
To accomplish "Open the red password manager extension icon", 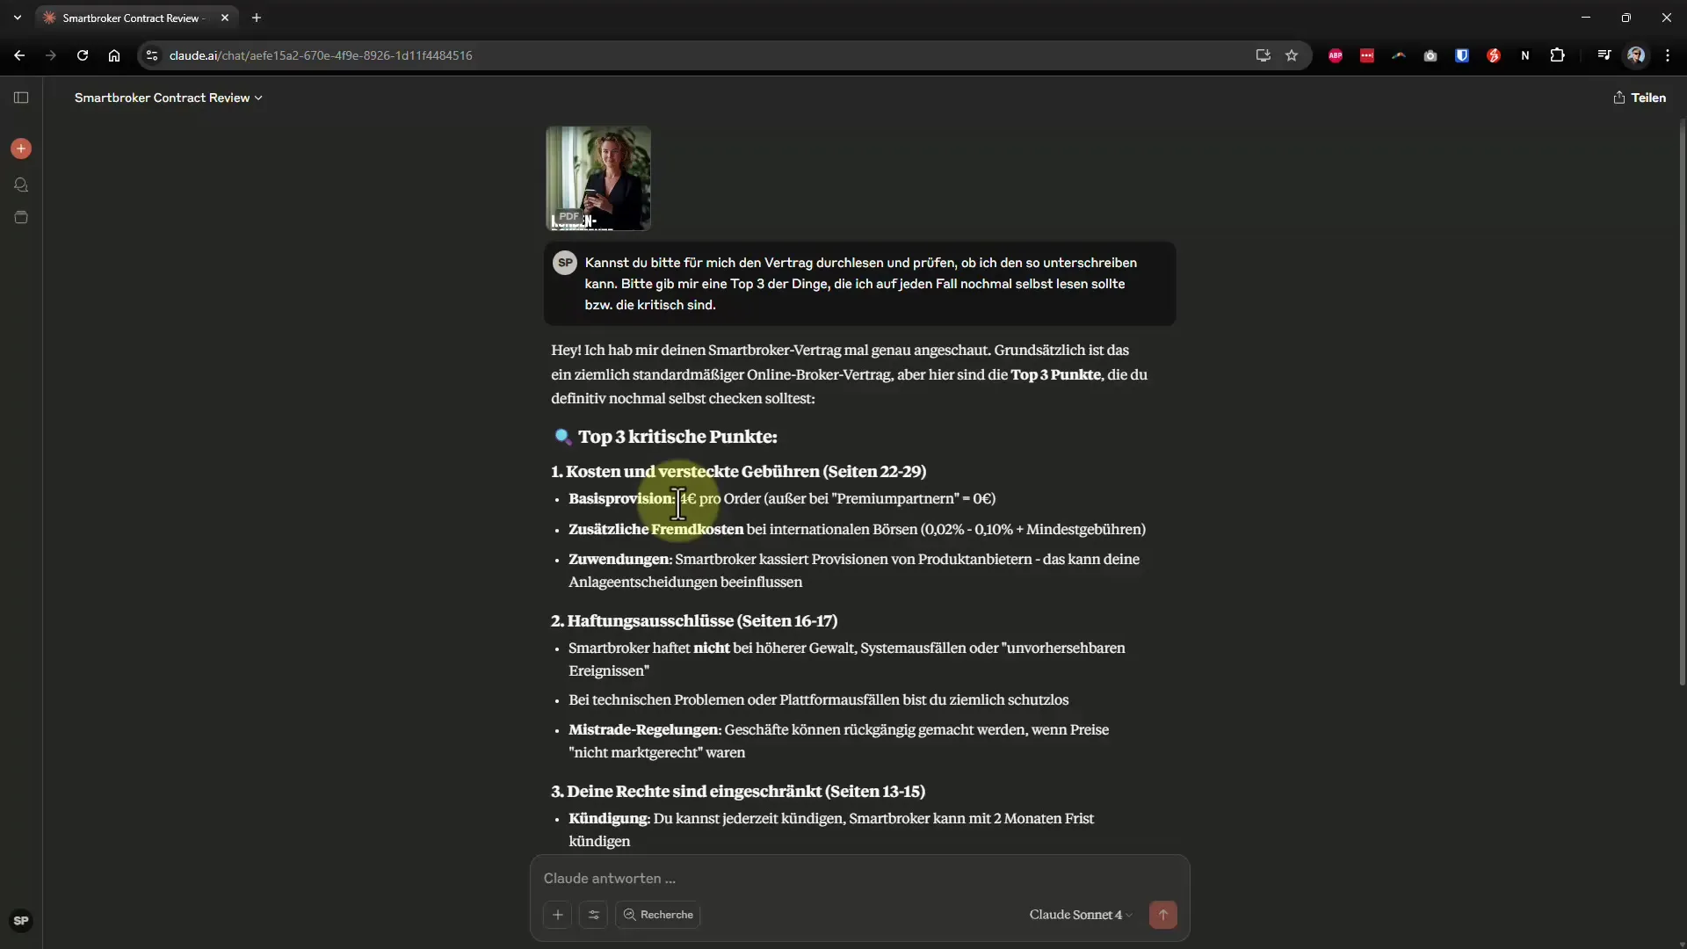I will pyautogui.click(x=1367, y=55).
